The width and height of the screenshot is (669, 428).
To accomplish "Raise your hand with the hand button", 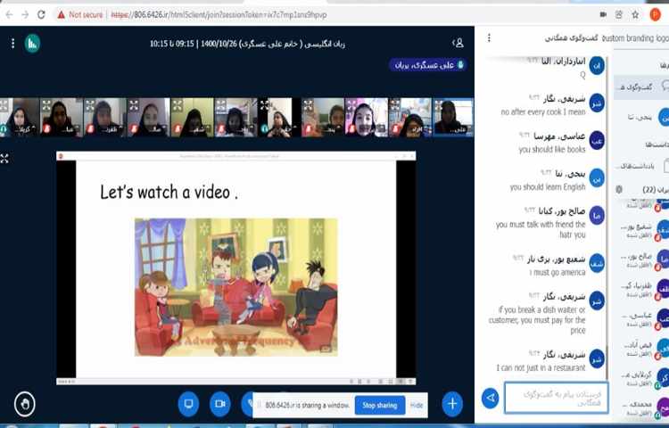I will [x=25, y=403].
